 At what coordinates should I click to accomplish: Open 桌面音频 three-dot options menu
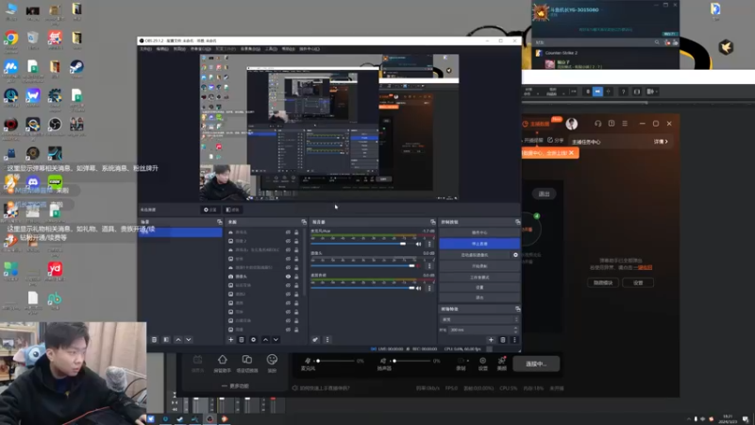tap(429, 288)
